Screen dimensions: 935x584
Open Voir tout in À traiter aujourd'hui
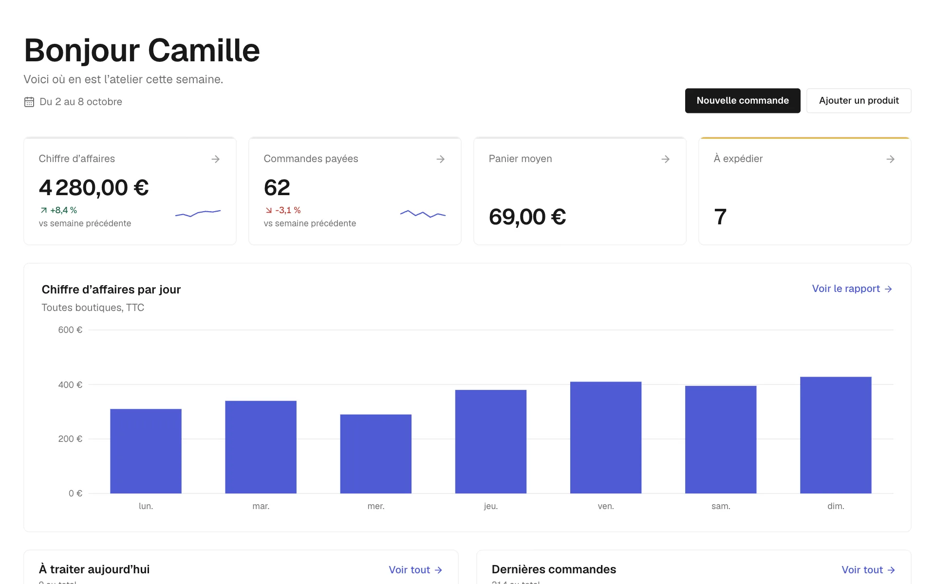415,570
